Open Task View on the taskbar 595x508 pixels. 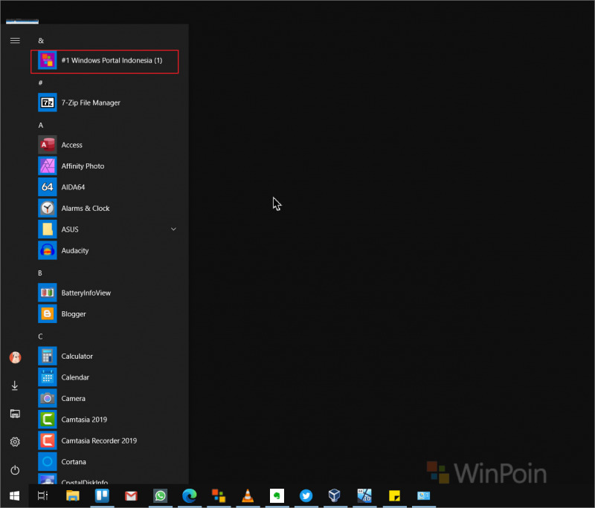pos(43,495)
